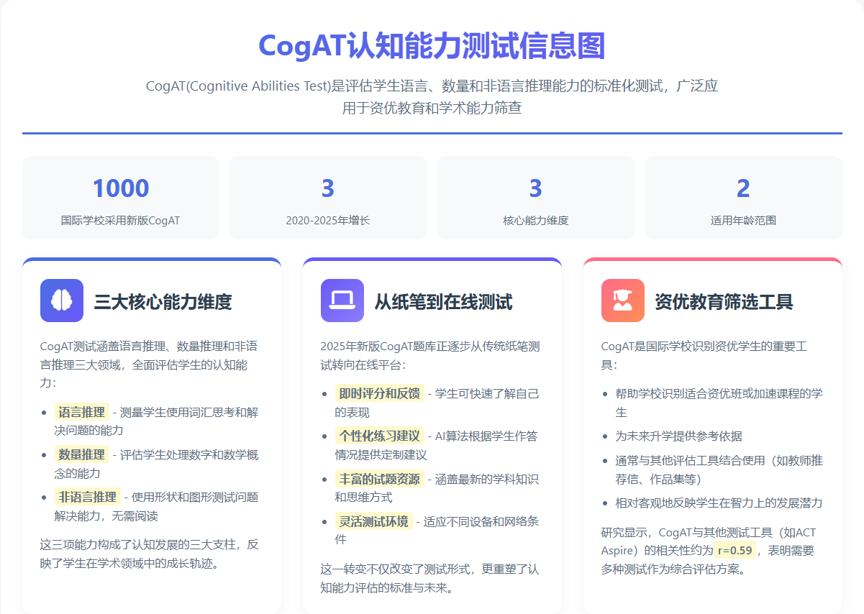Click the 适用年龄范围 stat card
864x614 pixels.
tap(743, 198)
